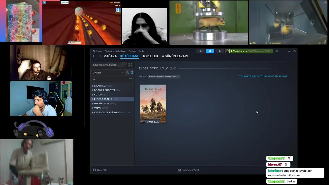The height and width of the screenshot is (185, 329).
Task: Click the Merve_67 chat message
Action: pos(279,164)
